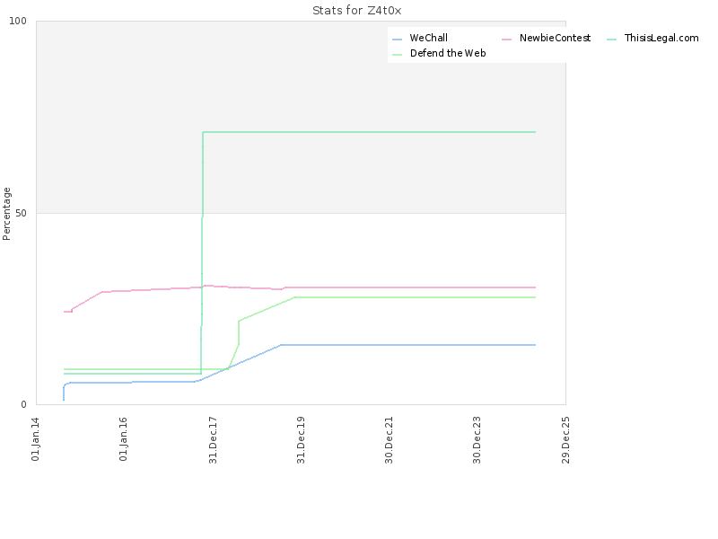Click the green Defend the Web legend marker
This screenshot has height=539, width=718.
(x=398, y=54)
